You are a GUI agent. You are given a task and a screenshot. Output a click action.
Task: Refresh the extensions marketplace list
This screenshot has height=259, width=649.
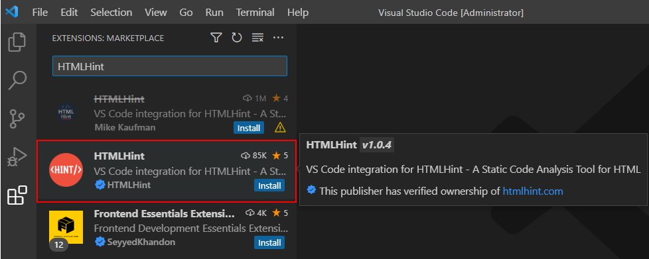pyautogui.click(x=237, y=38)
